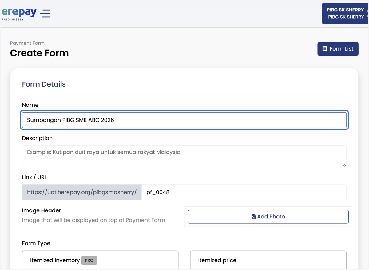Viewport: 369px width, 270px height.
Task: Click the receipt icon in Form List button
Action: click(x=324, y=49)
